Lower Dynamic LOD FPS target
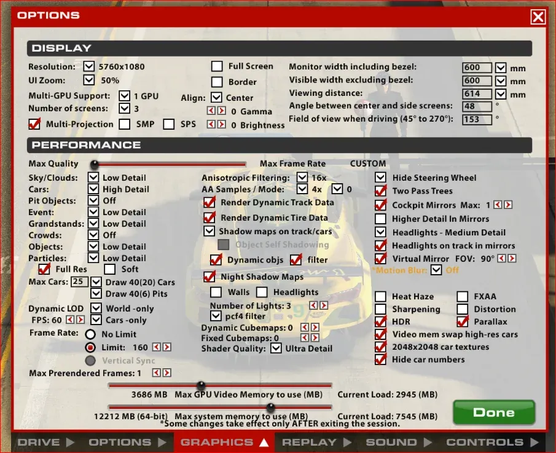This screenshot has width=556, height=453. 70,320
